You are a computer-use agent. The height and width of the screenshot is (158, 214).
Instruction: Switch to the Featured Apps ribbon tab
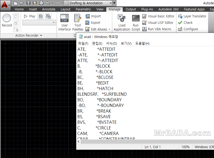194,9
